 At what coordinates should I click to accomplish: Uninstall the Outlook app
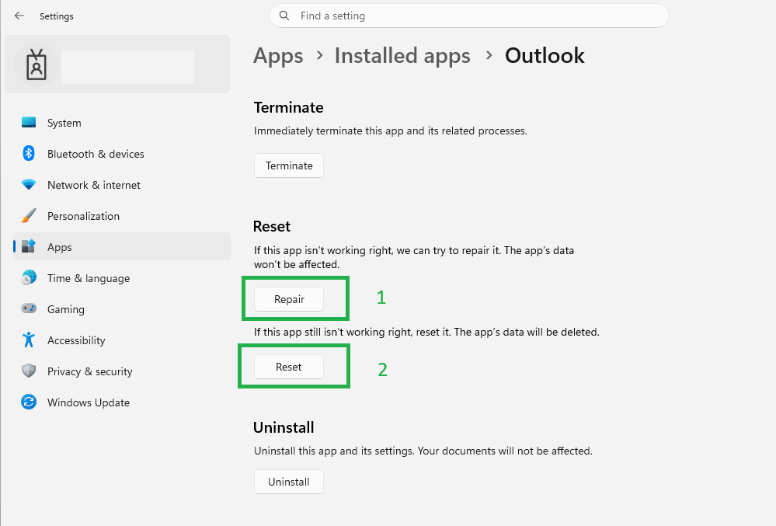(x=289, y=482)
